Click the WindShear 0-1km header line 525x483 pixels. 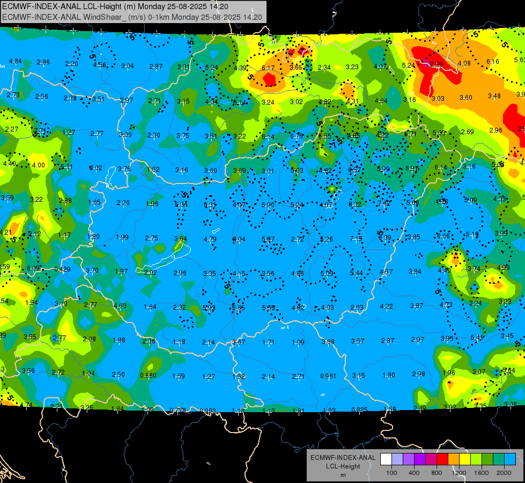[132, 17]
